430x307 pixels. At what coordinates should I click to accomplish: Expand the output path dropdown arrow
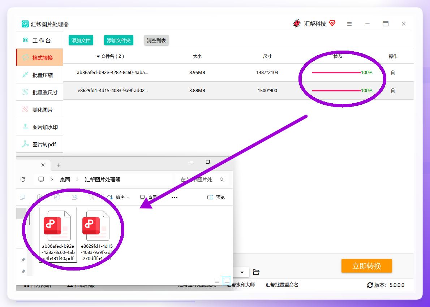coord(242,272)
